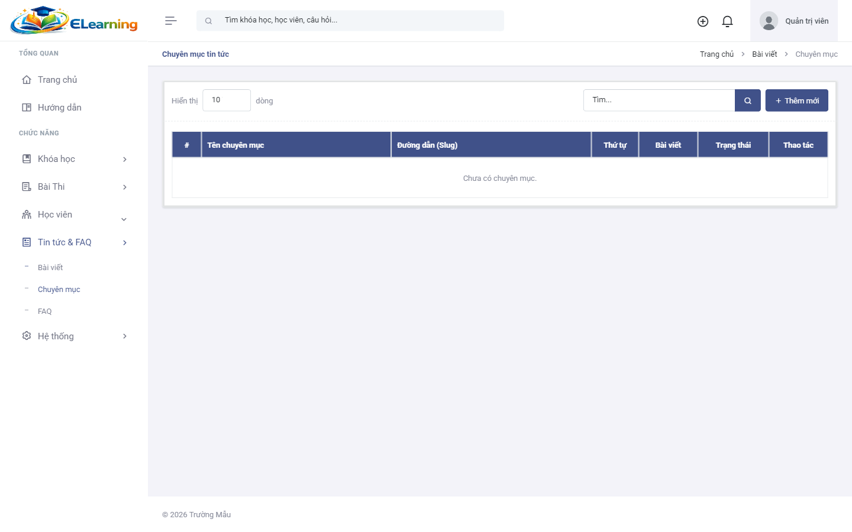The width and height of the screenshot is (852, 532).
Task: Click the Thứ tự column header
Action: click(x=615, y=145)
